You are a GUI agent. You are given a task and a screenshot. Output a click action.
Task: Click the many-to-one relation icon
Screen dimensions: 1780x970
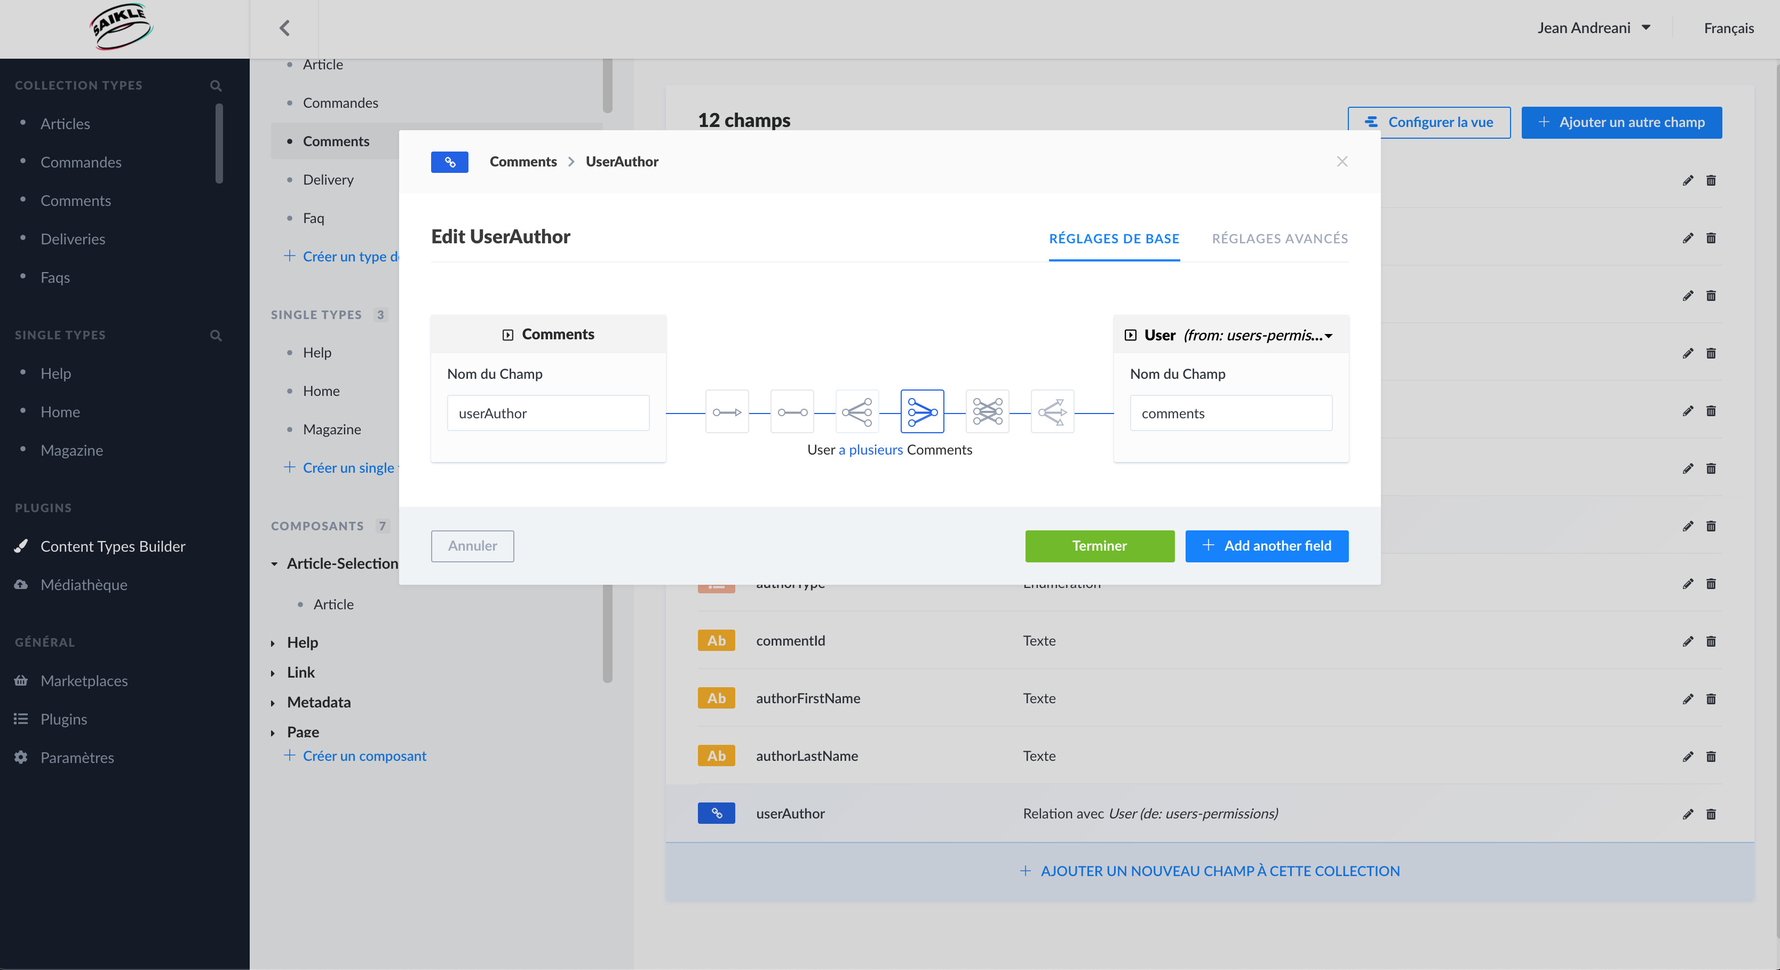(x=922, y=412)
